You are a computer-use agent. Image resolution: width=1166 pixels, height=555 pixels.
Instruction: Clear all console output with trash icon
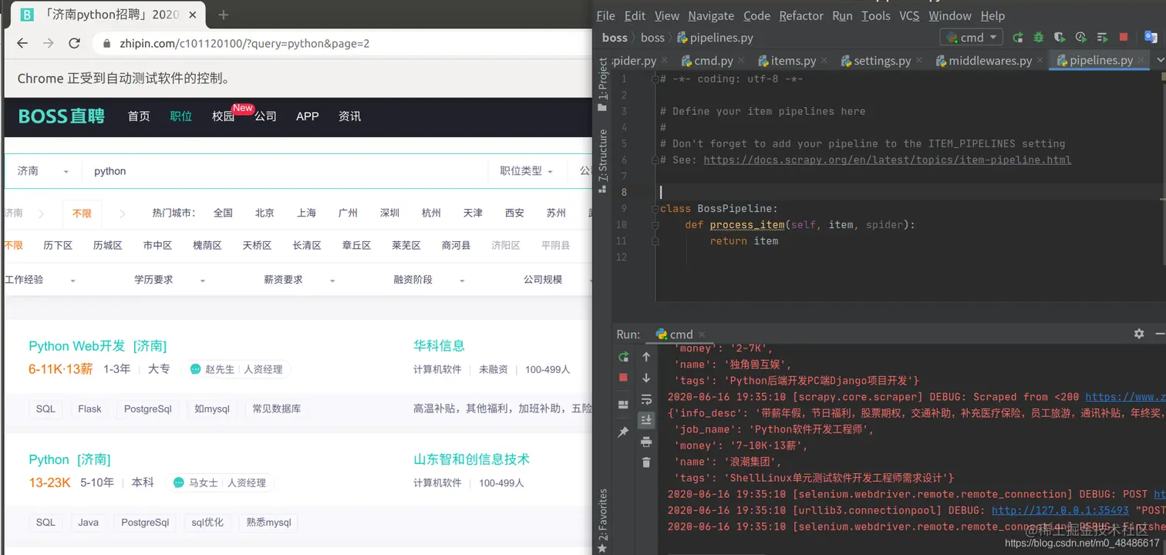(x=646, y=462)
